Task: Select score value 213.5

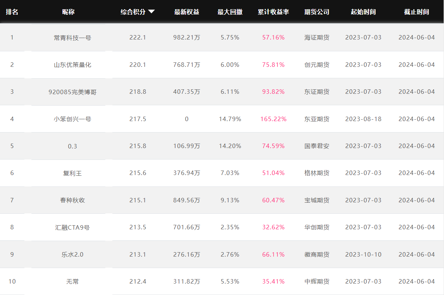Action: 138,227
